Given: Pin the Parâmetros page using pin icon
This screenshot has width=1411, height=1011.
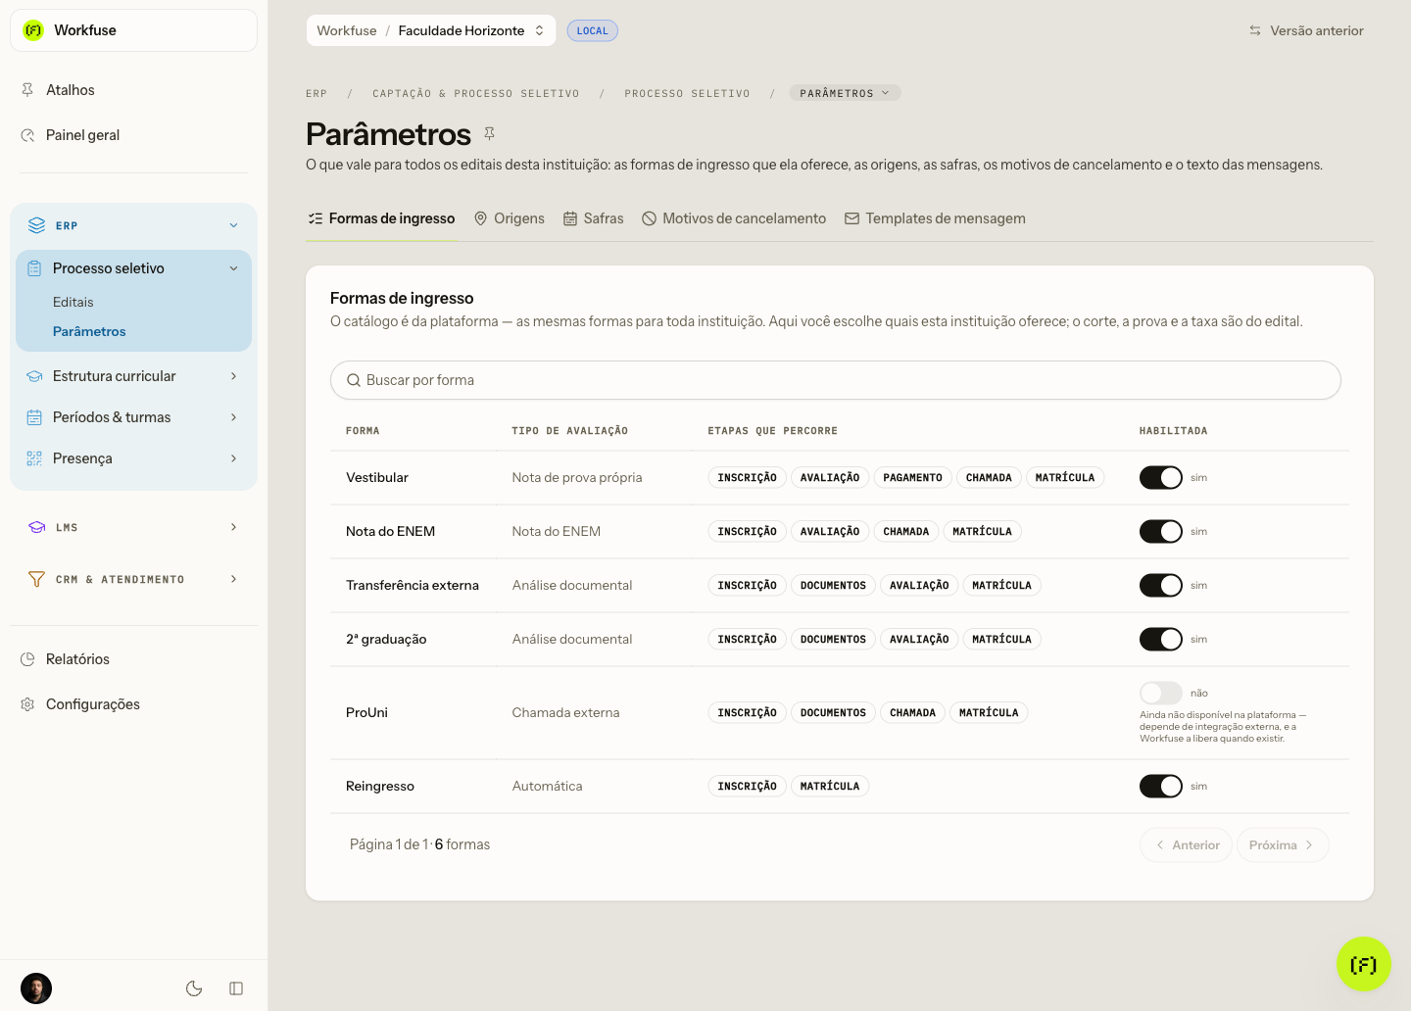Looking at the screenshot, I should click(x=490, y=133).
